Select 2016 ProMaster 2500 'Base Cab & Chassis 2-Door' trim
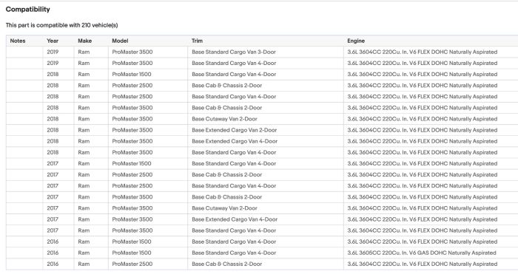This screenshot has width=518, height=274. coord(226,264)
